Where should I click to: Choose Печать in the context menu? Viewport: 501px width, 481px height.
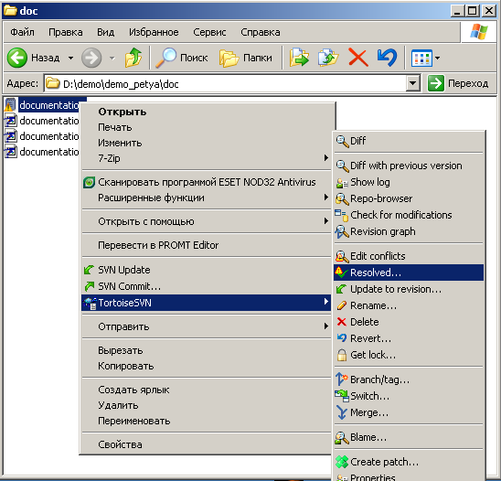tap(206, 127)
